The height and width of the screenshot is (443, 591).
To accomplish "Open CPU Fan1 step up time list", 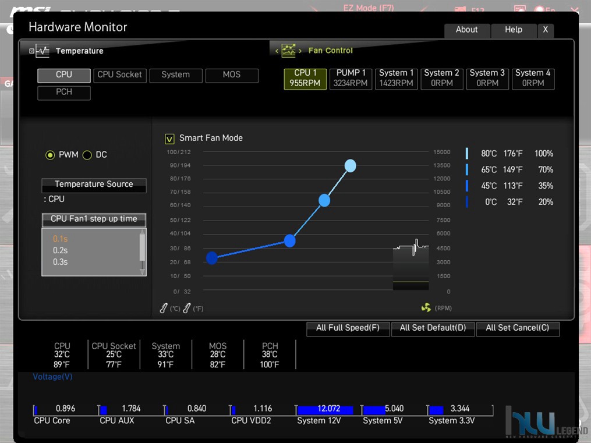I will pyautogui.click(x=94, y=219).
